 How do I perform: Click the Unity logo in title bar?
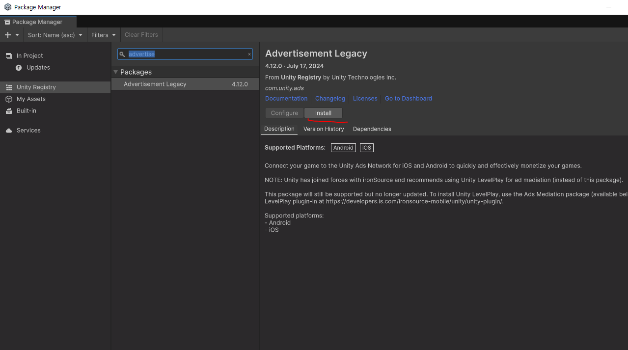click(7, 7)
